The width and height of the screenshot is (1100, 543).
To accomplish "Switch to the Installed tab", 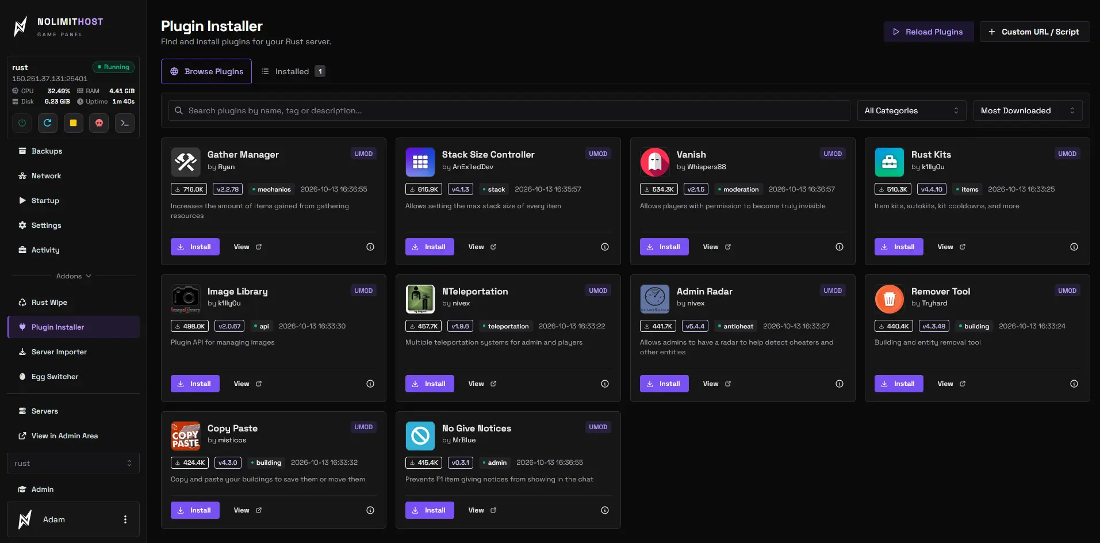I will coord(293,71).
